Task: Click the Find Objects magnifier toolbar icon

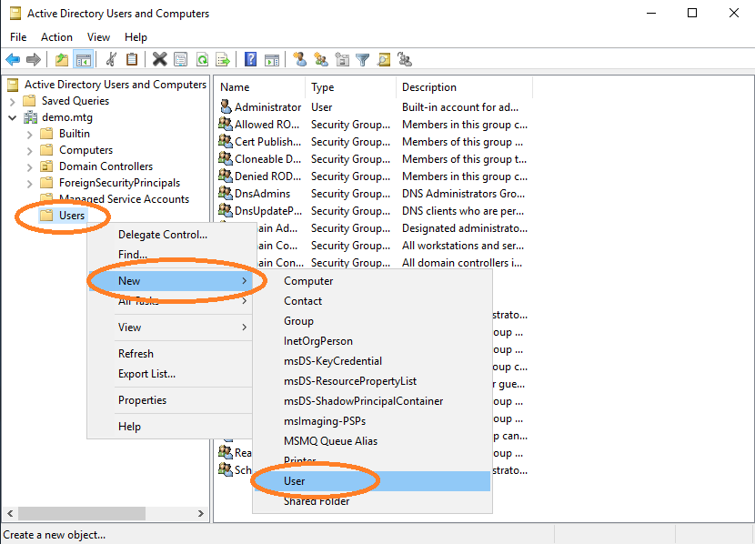Action: click(383, 59)
